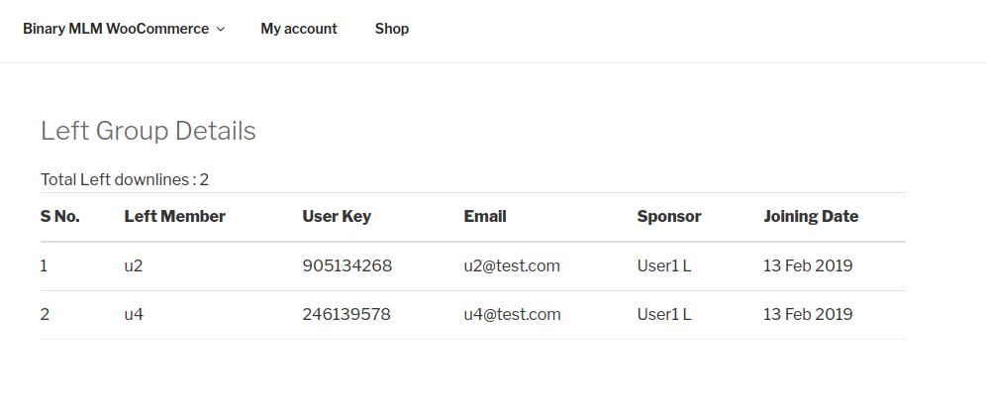Select left member u4 in table
987x420 pixels.
pyautogui.click(x=134, y=315)
